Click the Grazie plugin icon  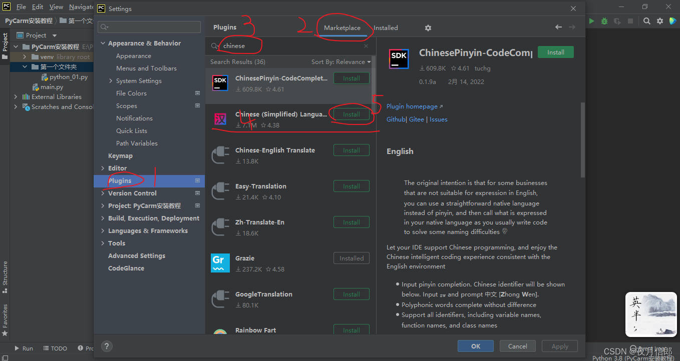[220, 262]
